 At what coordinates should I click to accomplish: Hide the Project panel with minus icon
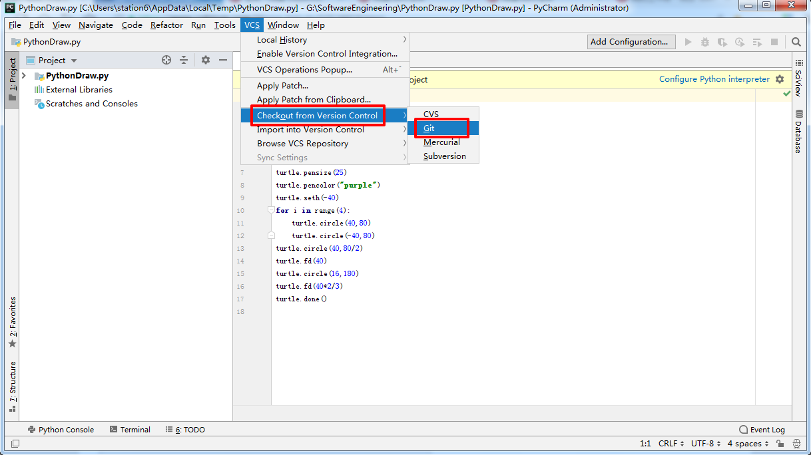click(x=223, y=60)
